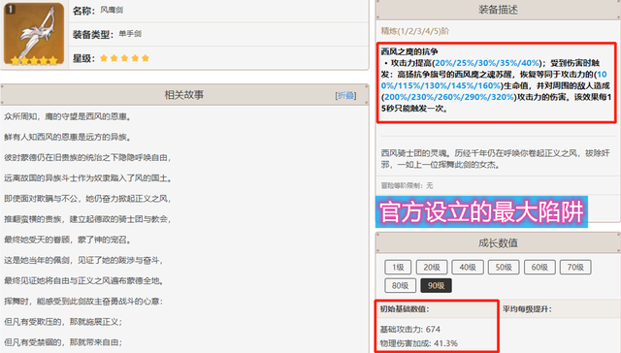The image size is (621, 353).
Task: Select the 20级 level button
Action: [432, 267]
